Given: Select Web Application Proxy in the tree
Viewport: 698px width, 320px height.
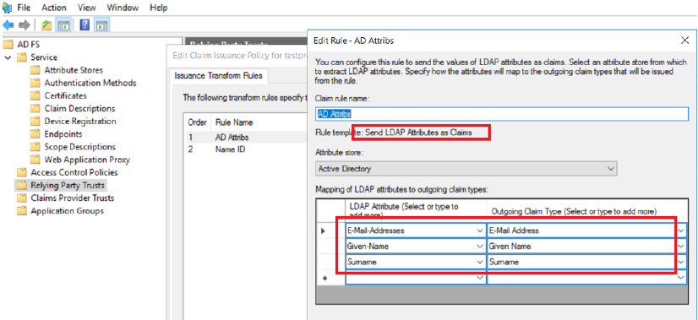Looking at the screenshot, I should click(x=87, y=160).
